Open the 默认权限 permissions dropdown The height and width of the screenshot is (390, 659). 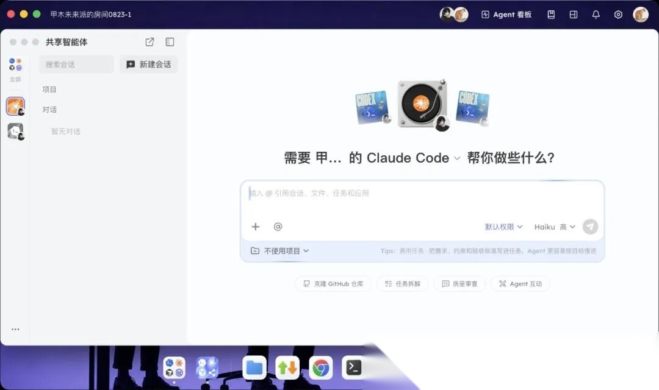click(x=503, y=227)
